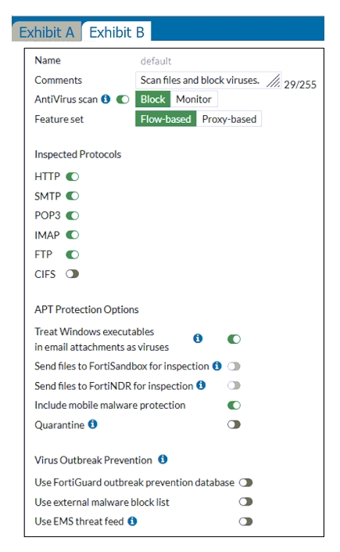The height and width of the screenshot is (552, 340).
Task: Enable FortiGuard outbreak prevention database
Action: point(245,482)
